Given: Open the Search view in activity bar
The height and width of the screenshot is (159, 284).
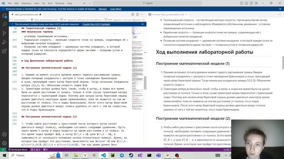Looking at the screenshot, I should [4, 24].
